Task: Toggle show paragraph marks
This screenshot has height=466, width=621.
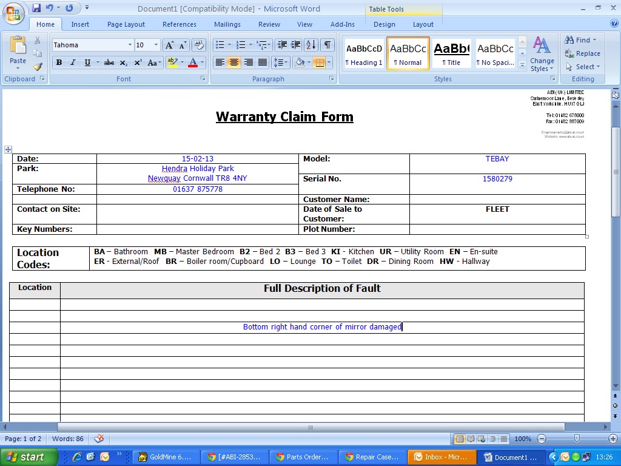Action: pos(327,45)
